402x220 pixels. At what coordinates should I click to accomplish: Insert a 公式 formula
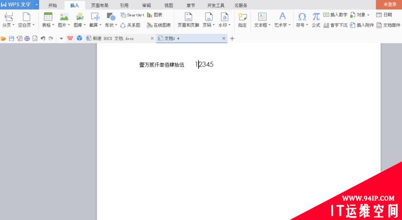(316, 20)
